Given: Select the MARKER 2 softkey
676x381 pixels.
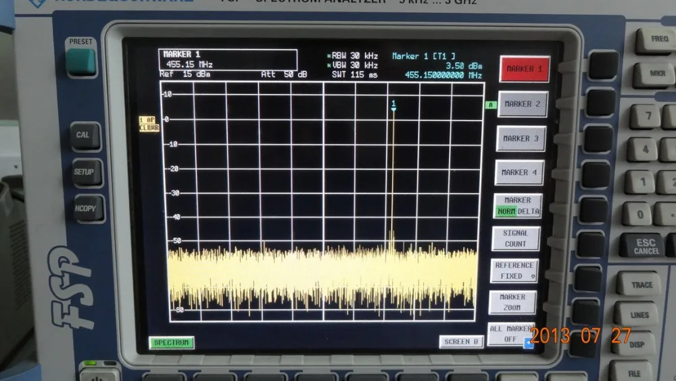Looking at the screenshot, I should (x=523, y=104).
